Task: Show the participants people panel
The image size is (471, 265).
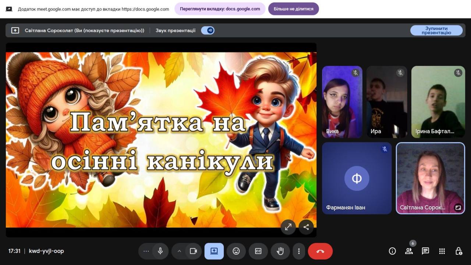Action: 409,251
